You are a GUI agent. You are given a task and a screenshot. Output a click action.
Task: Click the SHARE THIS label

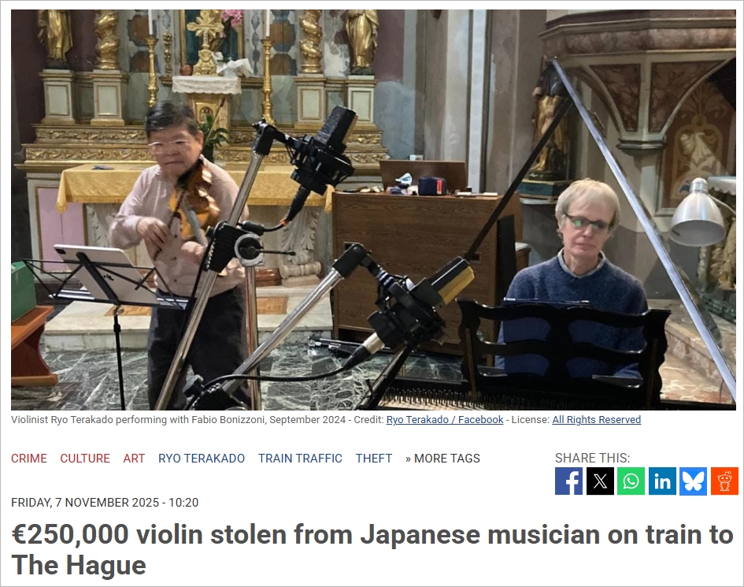[593, 458]
